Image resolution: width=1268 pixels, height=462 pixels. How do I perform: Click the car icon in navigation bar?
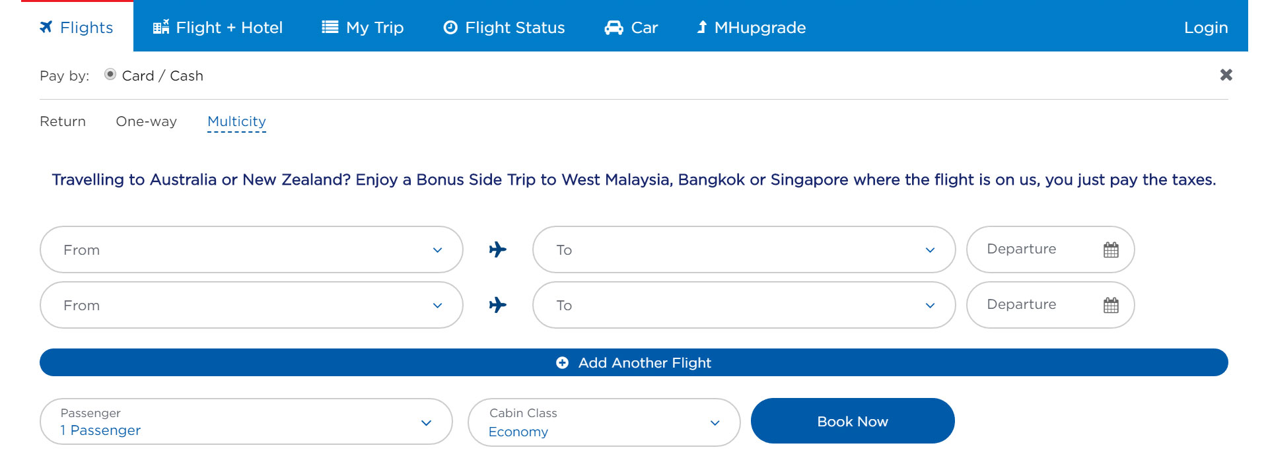tap(614, 28)
